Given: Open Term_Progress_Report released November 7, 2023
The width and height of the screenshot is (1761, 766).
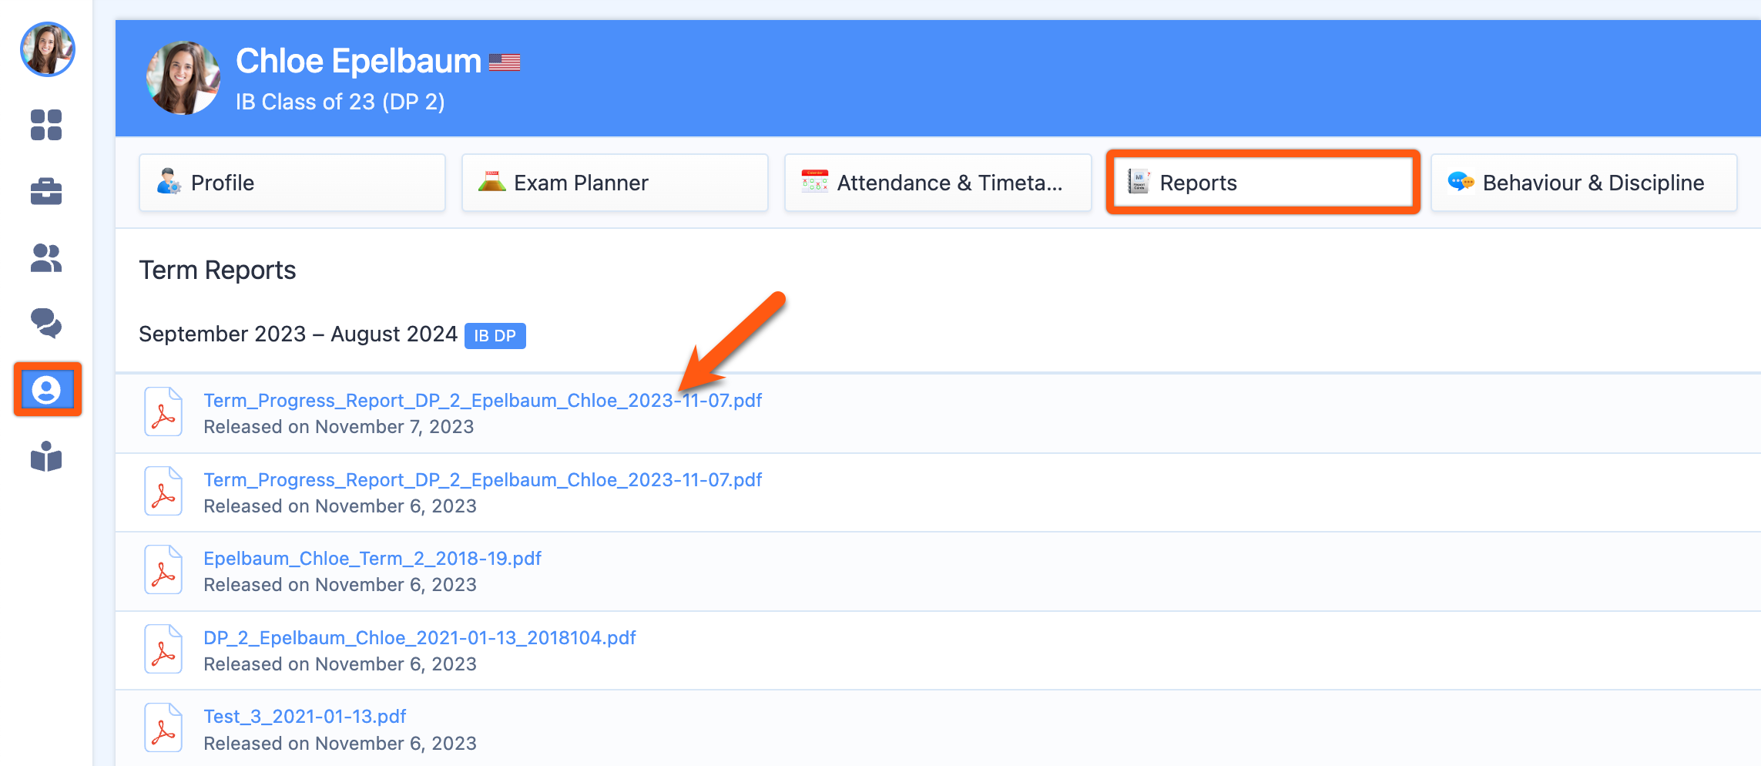Looking at the screenshot, I should click(482, 401).
